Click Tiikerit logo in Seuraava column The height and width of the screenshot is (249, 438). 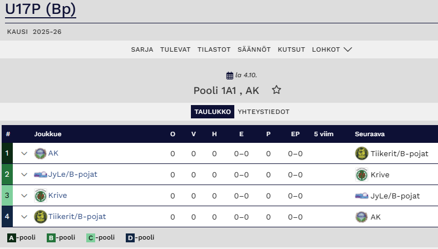[x=362, y=153]
